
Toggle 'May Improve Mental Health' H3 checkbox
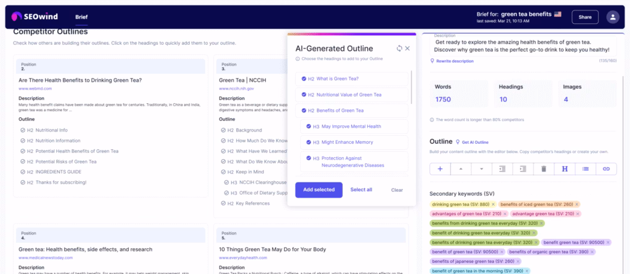308,127
